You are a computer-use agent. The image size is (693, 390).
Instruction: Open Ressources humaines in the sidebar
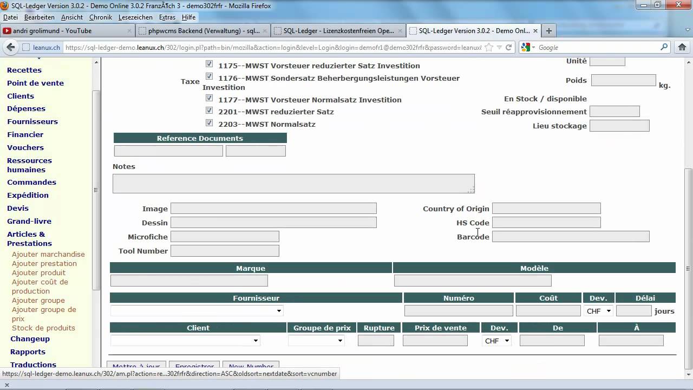pos(29,165)
